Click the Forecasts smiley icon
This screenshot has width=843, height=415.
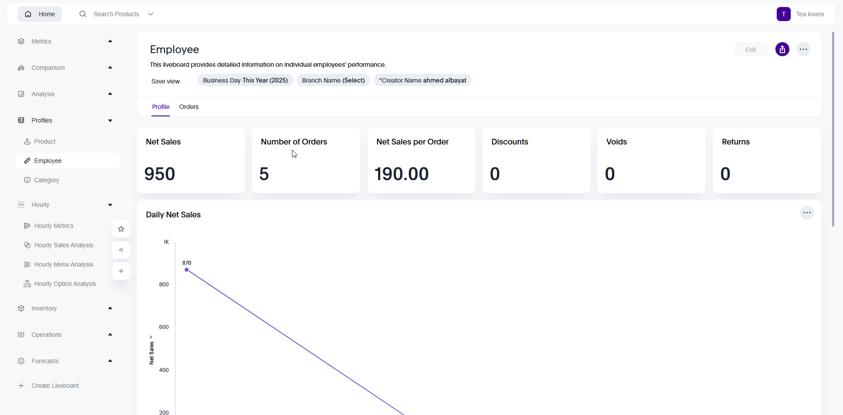(x=21, y=361)
